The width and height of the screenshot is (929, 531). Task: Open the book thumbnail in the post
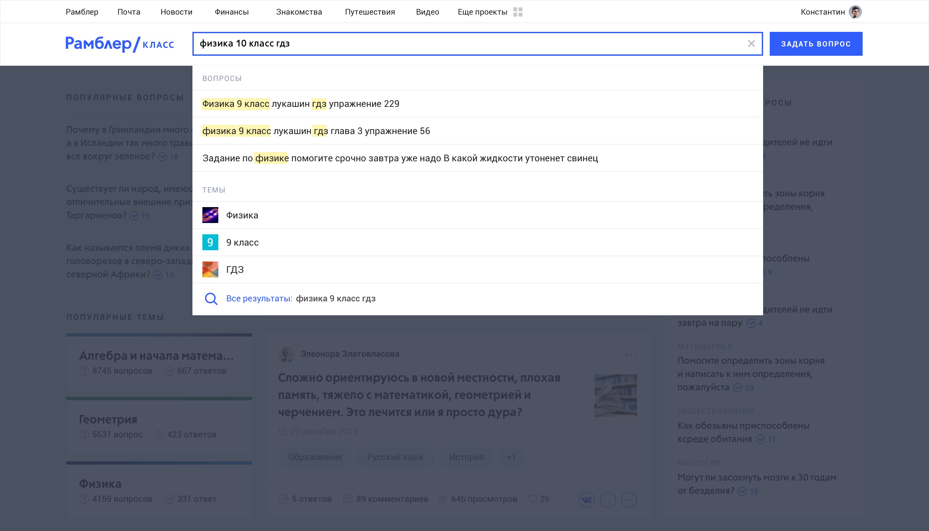[x=615, y=395]
